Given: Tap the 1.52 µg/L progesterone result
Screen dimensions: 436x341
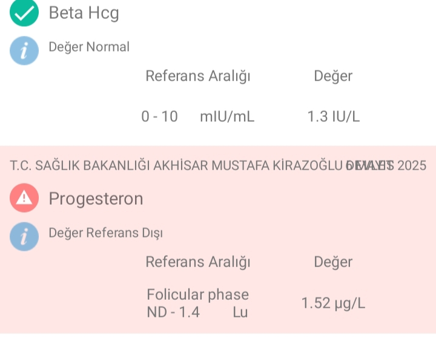Looking at the screenshot, I should (x=333, y=303).
